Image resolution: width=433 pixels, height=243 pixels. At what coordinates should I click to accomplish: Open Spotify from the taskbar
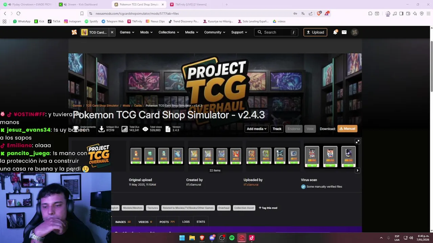(232, 238)
